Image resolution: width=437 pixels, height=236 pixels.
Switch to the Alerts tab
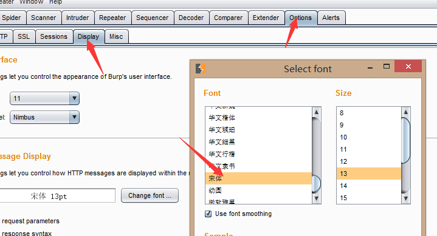point(331,18)
